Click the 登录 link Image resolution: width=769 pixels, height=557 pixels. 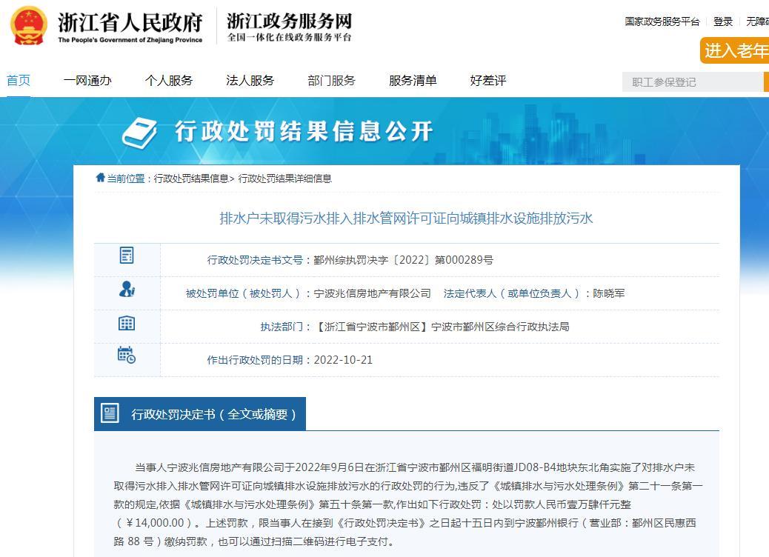(x=723, y=21)
